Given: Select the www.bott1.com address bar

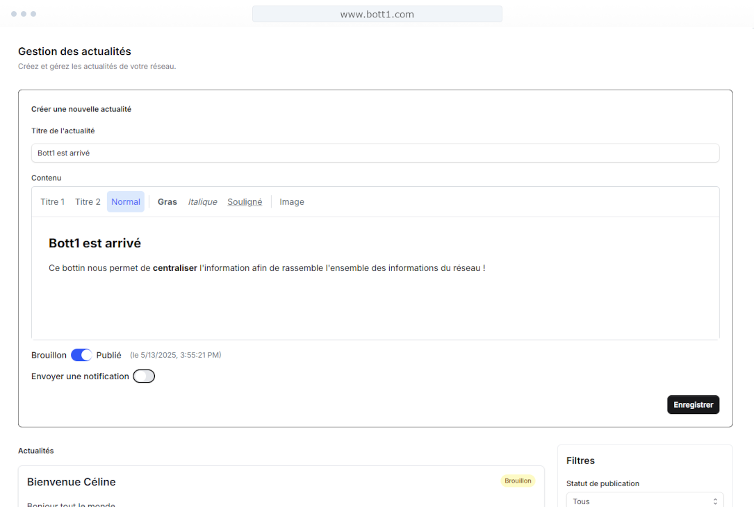Looking at the screenshot, I should tap(377, 14).
